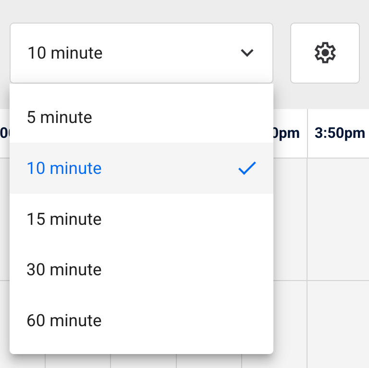This screenshot has height=368, width=369.
Task: Select the 5 minute option
Action: (x=141, y=117)
